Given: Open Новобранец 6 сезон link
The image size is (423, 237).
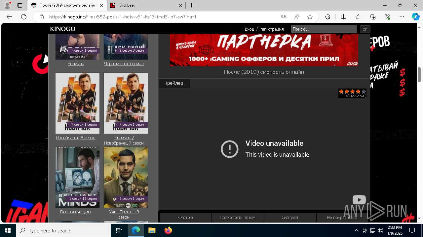Looking at the screenshot, I should (x=76, y=138).
